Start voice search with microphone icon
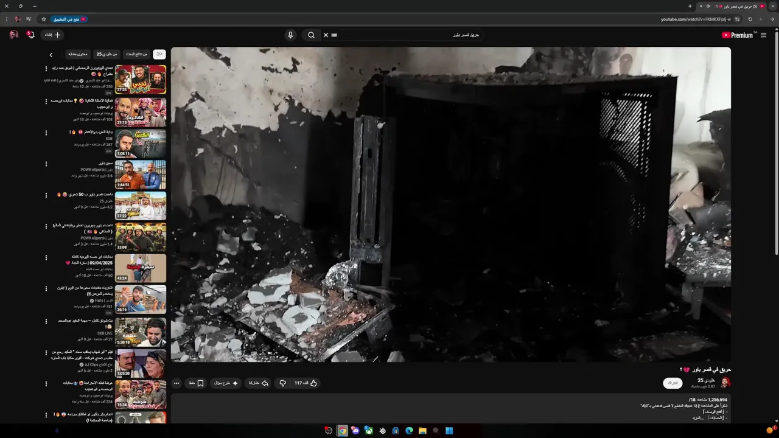The height and width of the screenshot is (438, 779). [x=290, y=35]
